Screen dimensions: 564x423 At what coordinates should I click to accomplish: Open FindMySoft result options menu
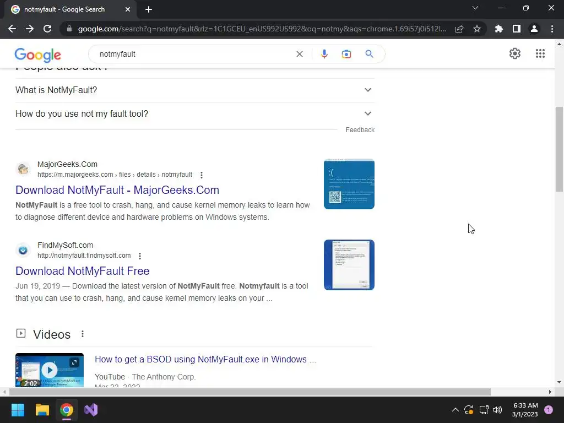140,256
